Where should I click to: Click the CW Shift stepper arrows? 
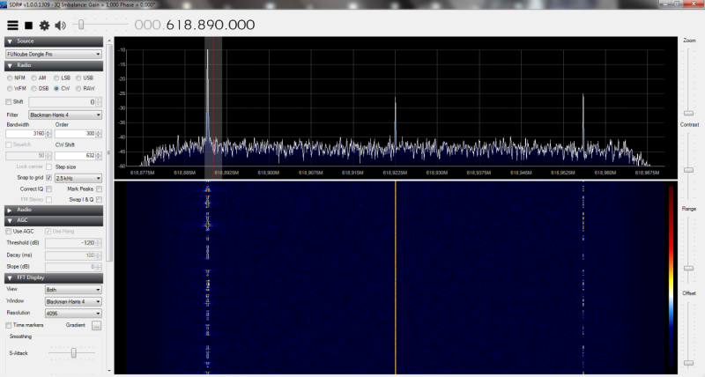tap(99, 156)
